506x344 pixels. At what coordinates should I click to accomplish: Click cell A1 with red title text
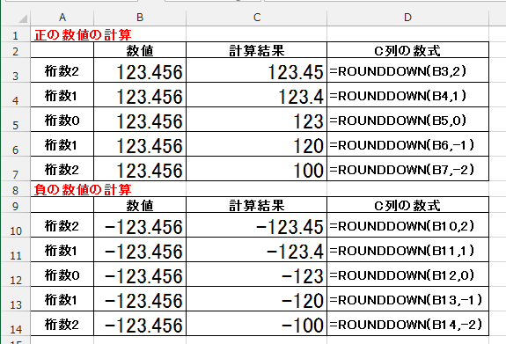tap(62, 34)
